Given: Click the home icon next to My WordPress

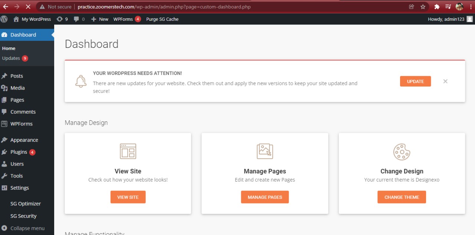Looking at the screenshot, I should tap(16, 19).
